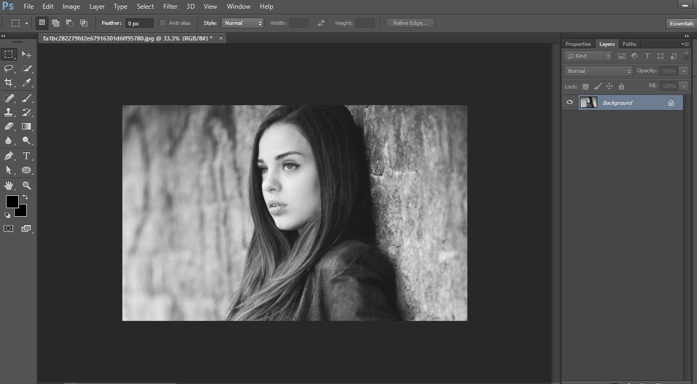Select the Pen tool
The height and width of the screenshot is (384, 697).
(x=9, y=156)
